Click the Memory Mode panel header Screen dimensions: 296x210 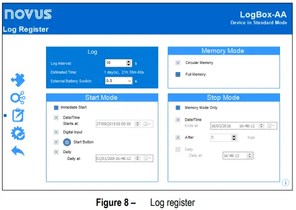(x=224, y=51)
